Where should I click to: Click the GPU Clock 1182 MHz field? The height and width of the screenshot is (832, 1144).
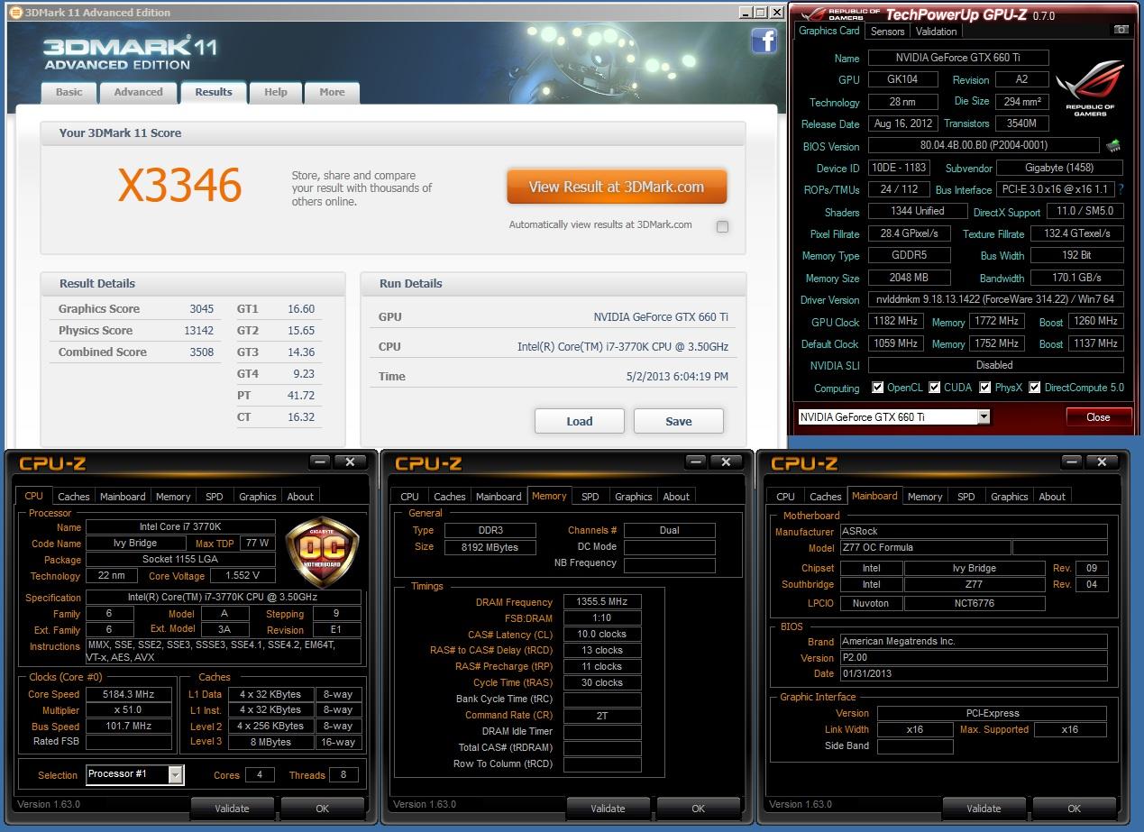point(895,321)
